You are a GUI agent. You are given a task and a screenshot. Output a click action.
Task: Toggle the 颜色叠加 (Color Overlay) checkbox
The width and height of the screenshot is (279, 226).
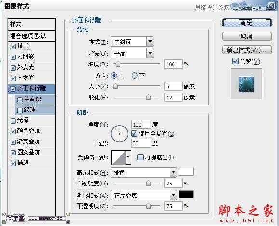coord(13,131)
